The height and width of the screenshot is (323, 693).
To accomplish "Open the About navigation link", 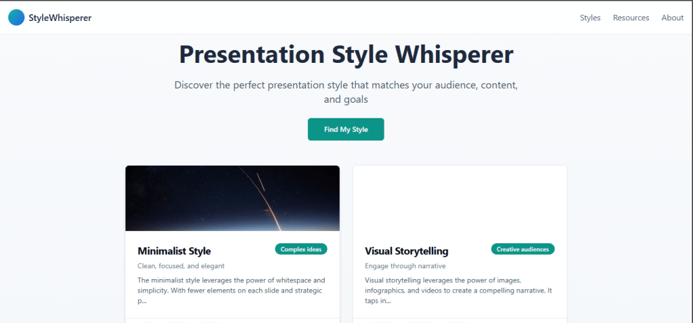I will click(672, 18).
